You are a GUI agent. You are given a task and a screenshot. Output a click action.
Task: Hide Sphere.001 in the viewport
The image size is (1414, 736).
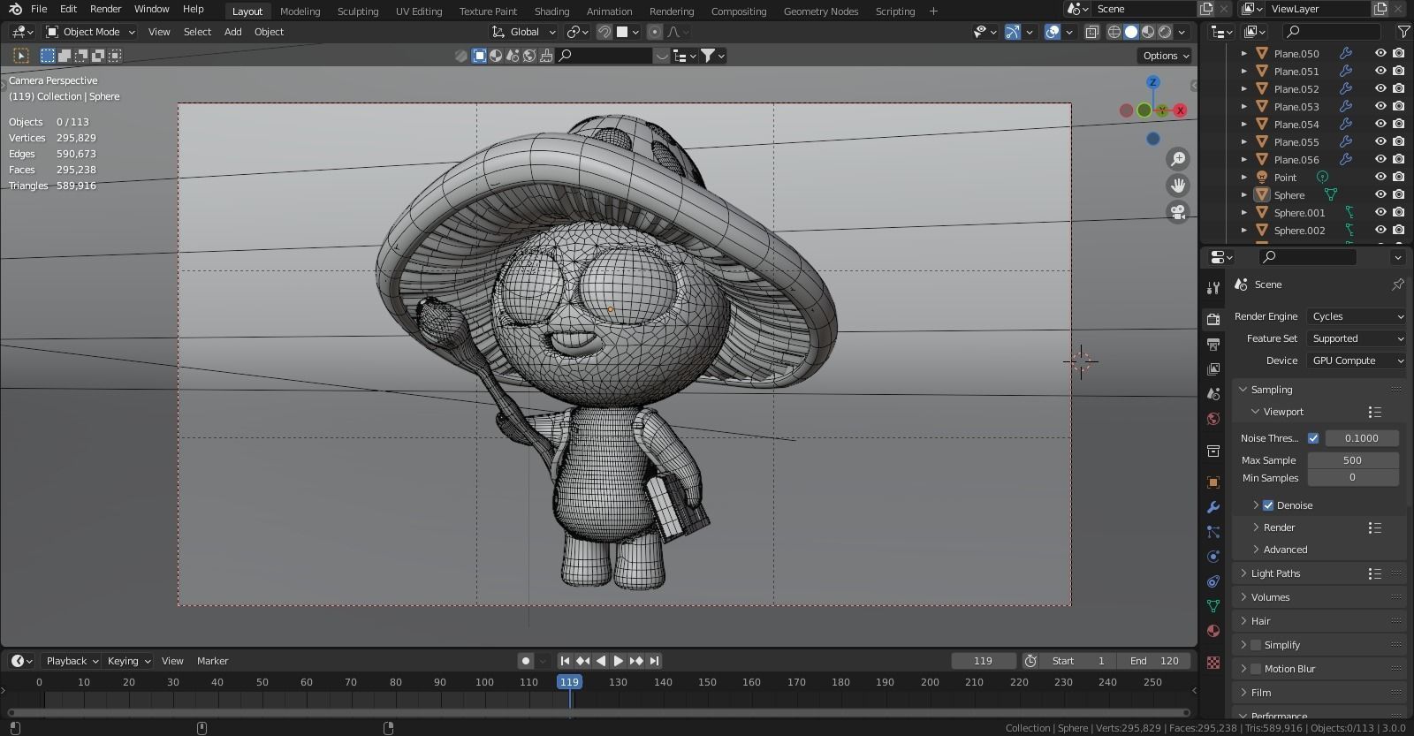coord(1380,213)
